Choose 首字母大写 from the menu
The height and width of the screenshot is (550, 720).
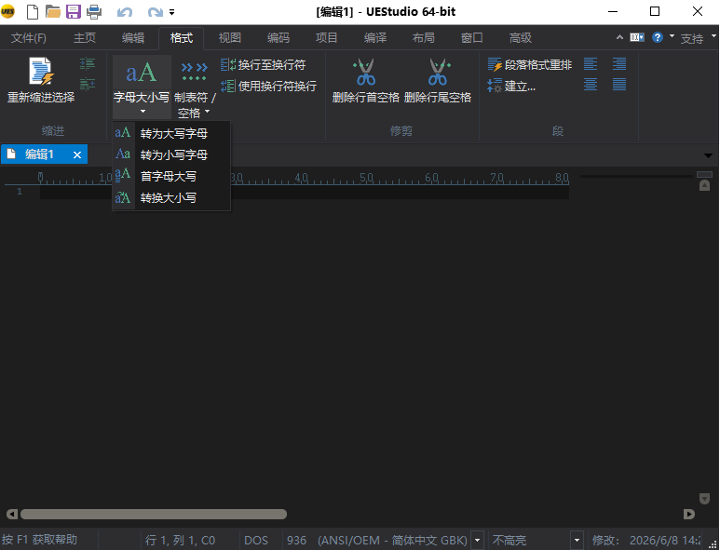(170, 176)
